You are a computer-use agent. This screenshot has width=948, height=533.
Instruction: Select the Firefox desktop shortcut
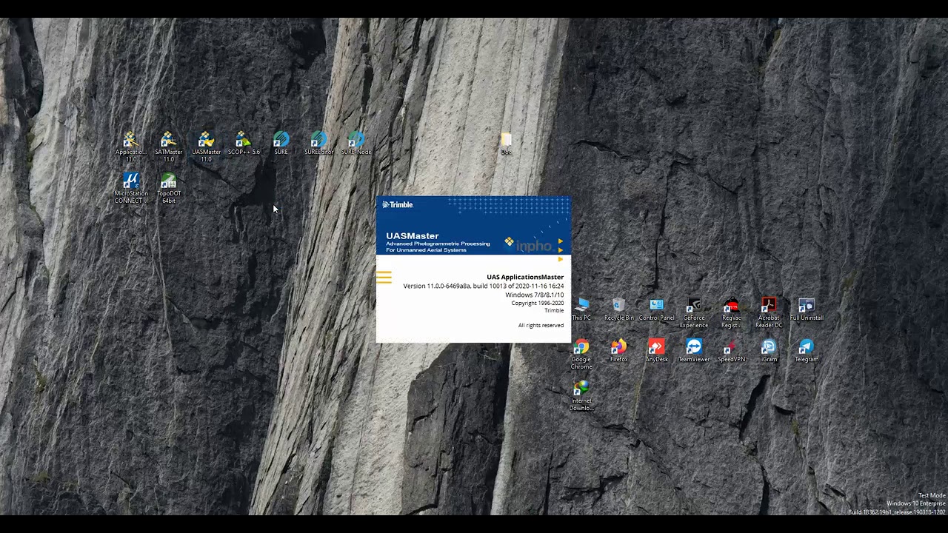(x=619, y=351)
